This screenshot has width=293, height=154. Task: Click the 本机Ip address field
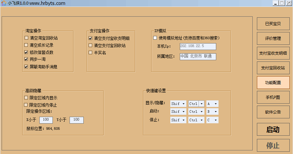point(198,46)
